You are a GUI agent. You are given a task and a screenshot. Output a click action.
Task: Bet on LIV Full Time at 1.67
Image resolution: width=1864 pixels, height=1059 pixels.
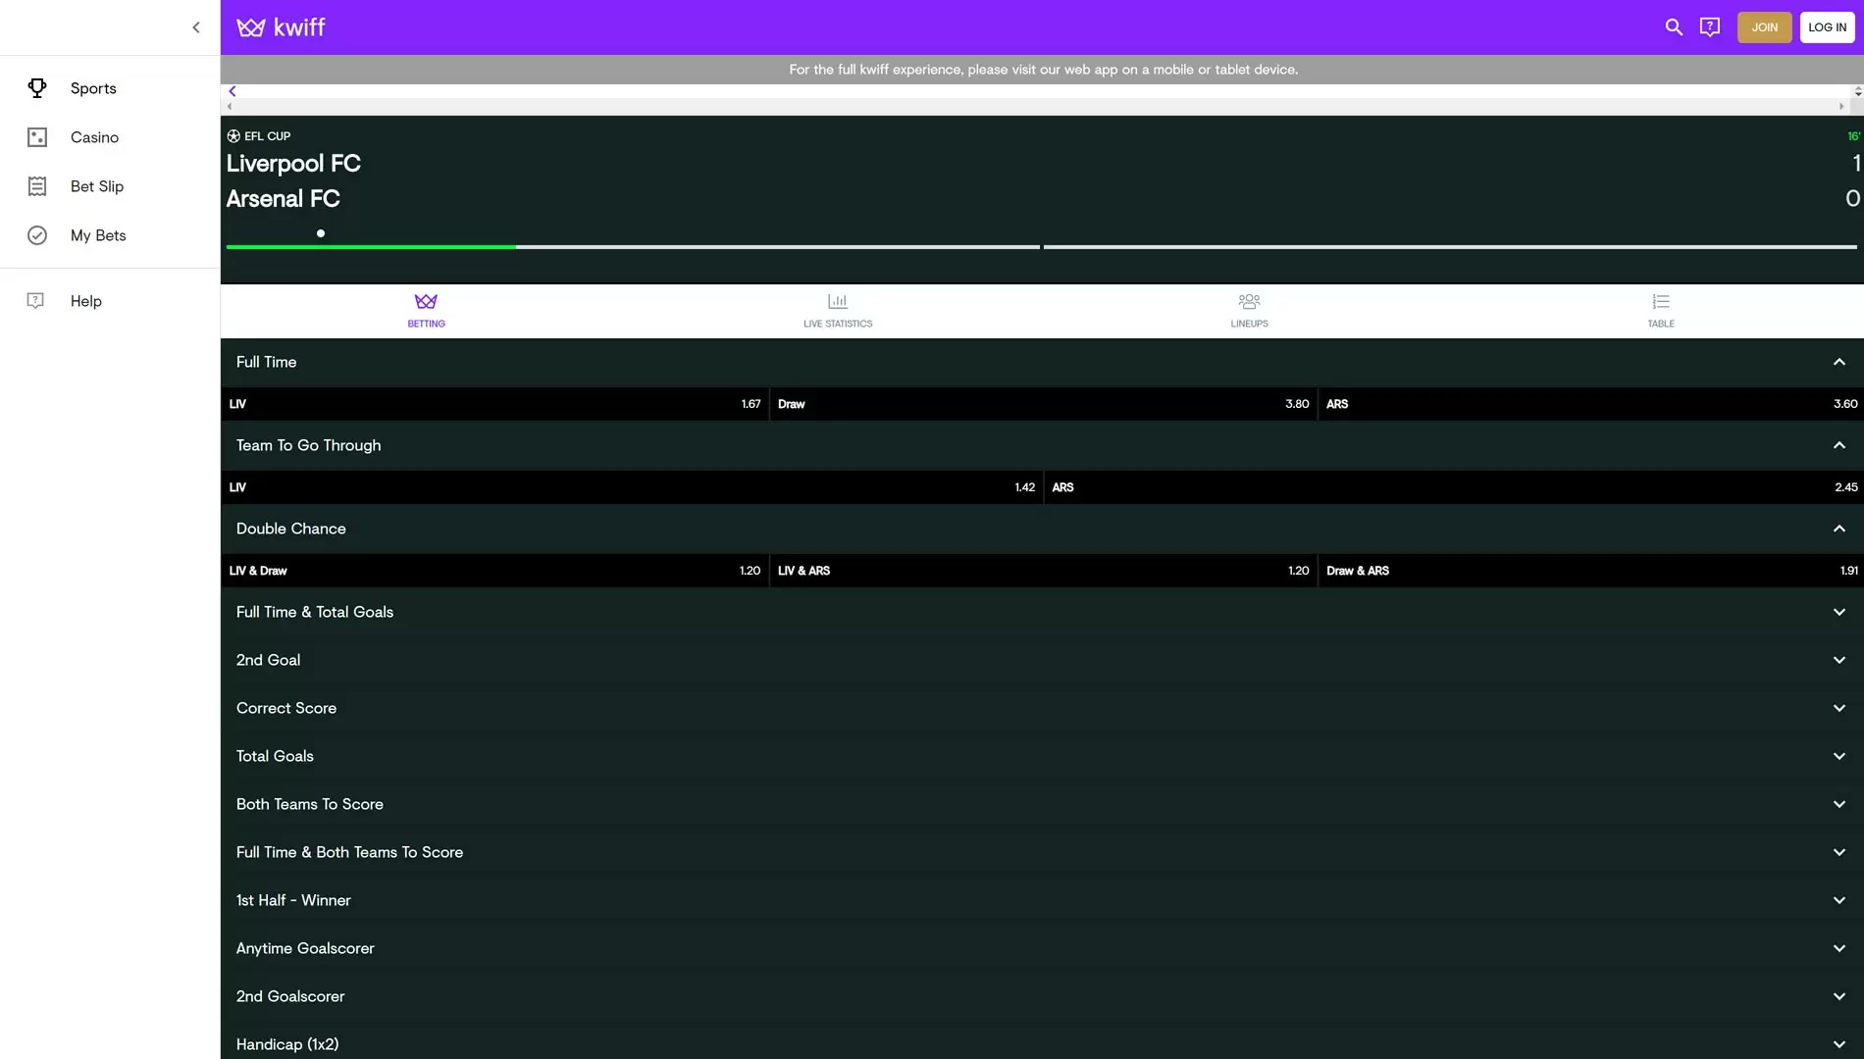(x=494, y=404)
